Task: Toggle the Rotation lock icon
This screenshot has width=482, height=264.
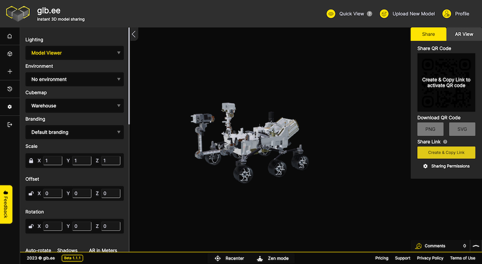Action: point(31,227)
